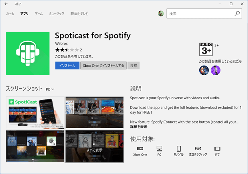Open the 映画とテレビ tab
Screen dimensions: 248x174
[x=79, y=14]
